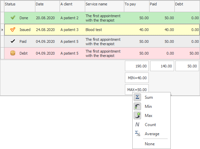Click the Paid total 140.00 footer cell
The width and height of the screenshot is (200, 149).
point(162,66)
